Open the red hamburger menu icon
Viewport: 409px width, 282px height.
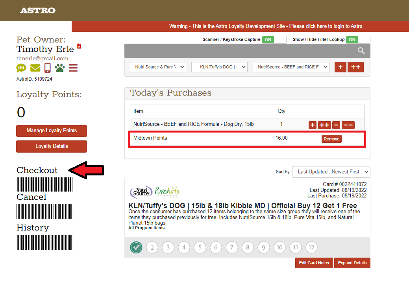(x=73, y=68)
